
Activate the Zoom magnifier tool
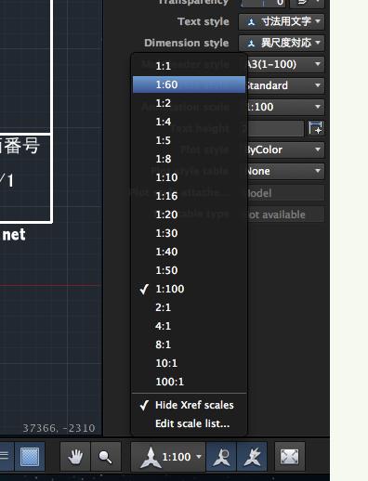[105, 457]
